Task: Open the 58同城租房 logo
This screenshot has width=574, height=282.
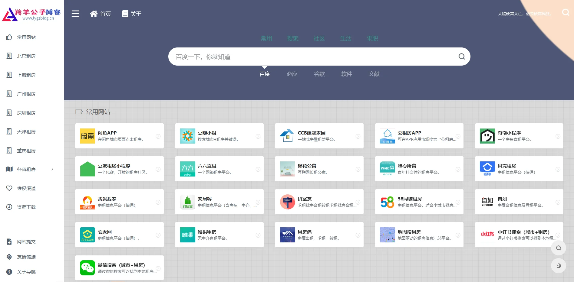Action: pos(387,202)
